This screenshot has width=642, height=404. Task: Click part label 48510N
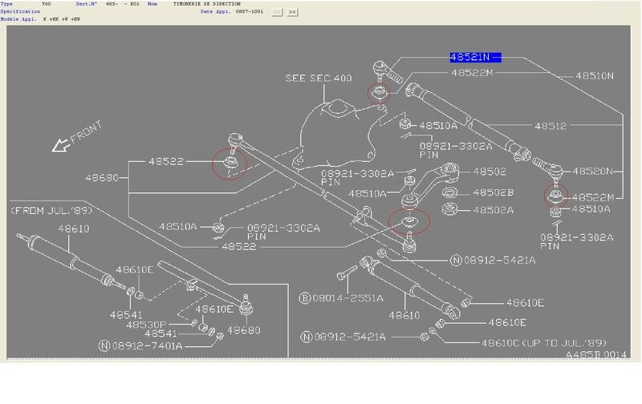(594, 76)
